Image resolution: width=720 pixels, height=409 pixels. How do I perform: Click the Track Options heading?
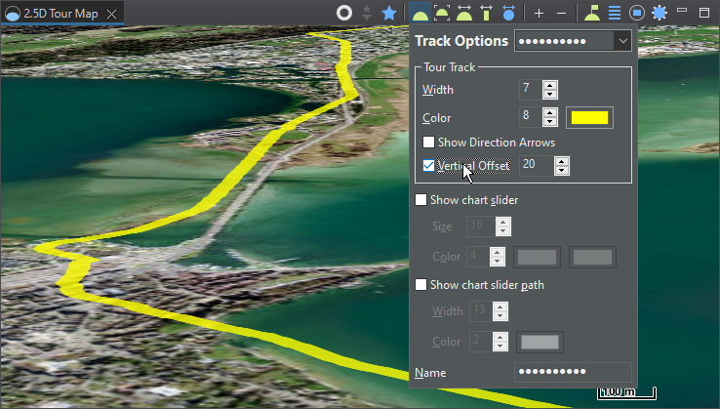tap(461, 41)
